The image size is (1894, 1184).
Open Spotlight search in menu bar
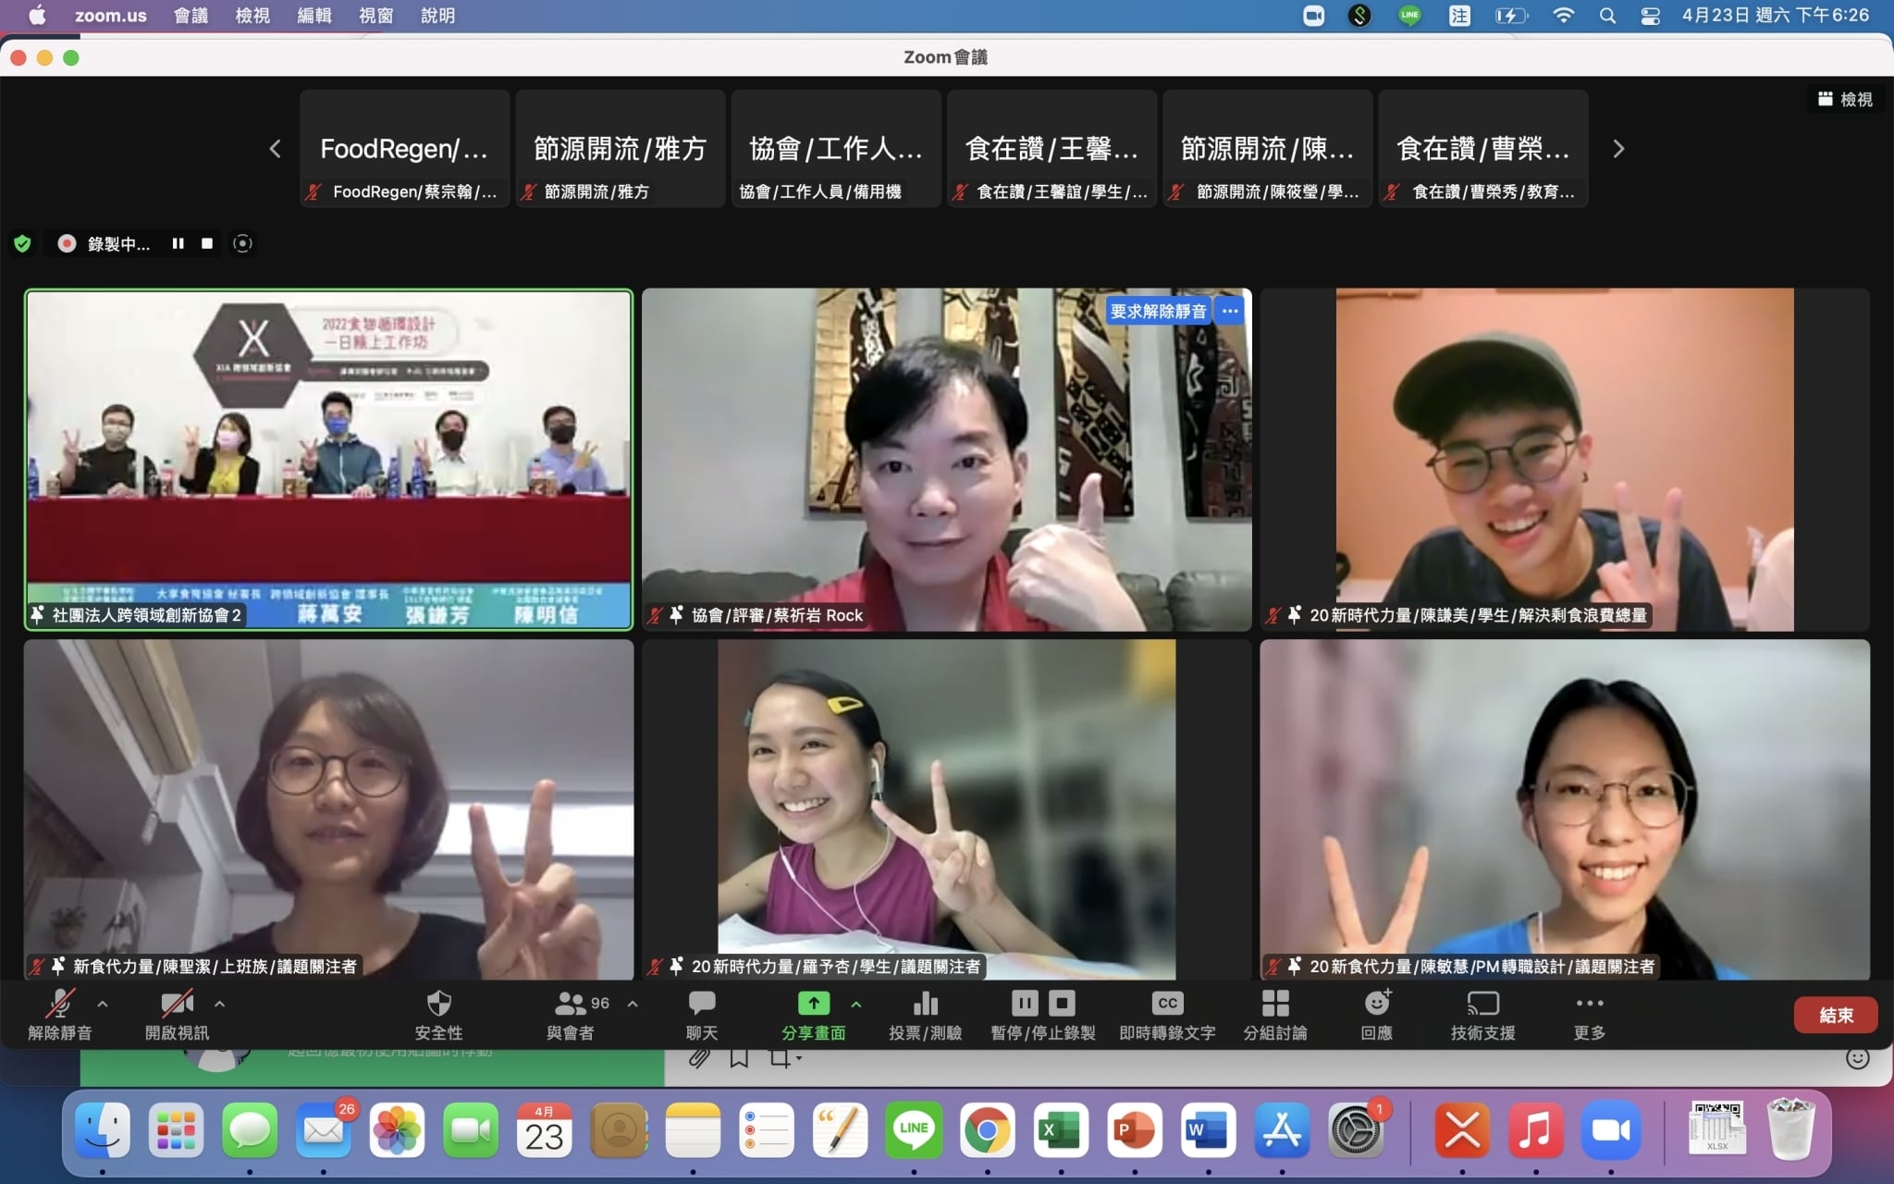pos(1607,16)
